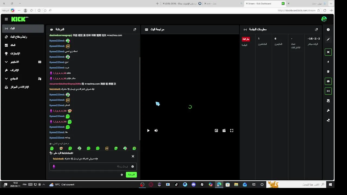
Task: Click the first quick emote in the emote row
Action: tap(52, 148)
